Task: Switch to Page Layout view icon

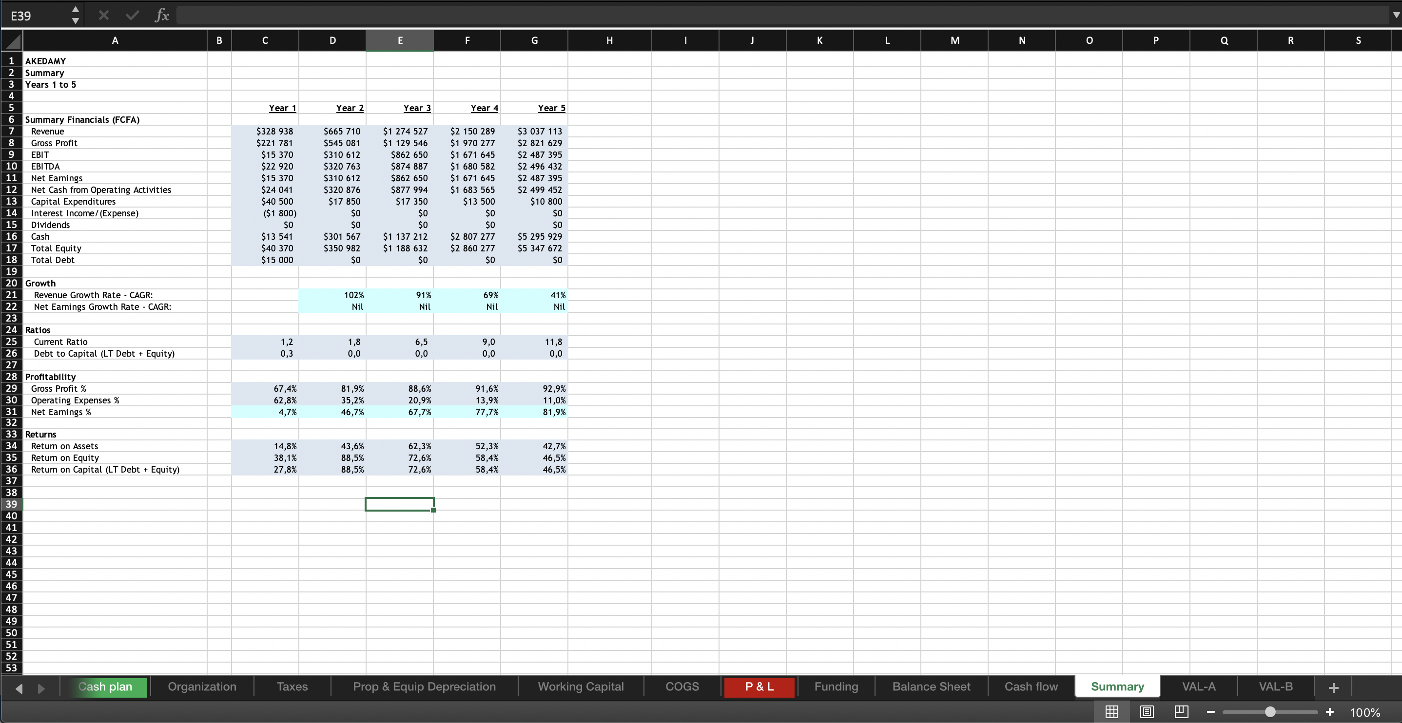Action: 1147,712
